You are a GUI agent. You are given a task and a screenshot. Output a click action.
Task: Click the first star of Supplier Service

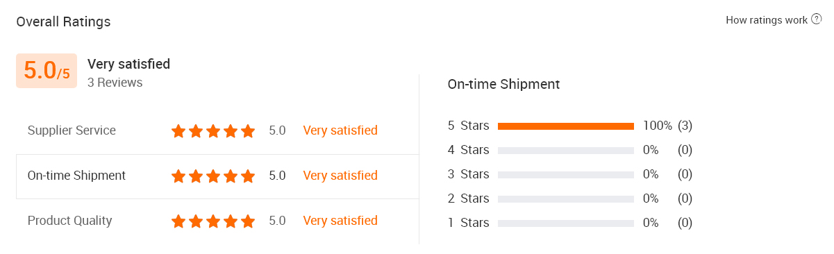tap(178, 130)
